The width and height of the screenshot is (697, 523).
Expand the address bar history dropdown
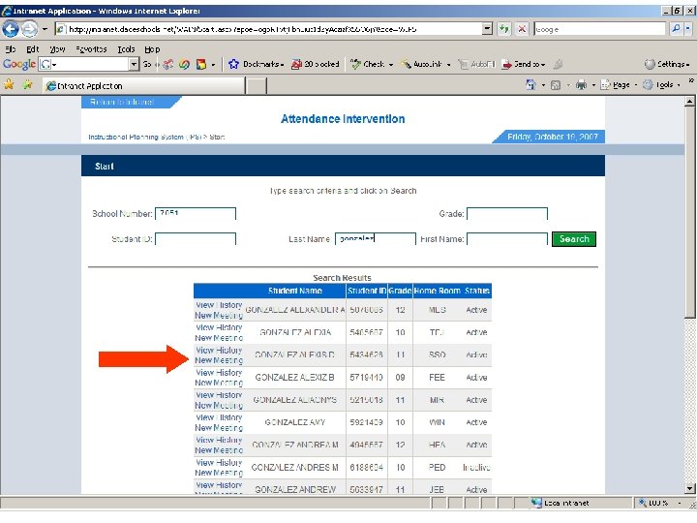coord(488,29)
